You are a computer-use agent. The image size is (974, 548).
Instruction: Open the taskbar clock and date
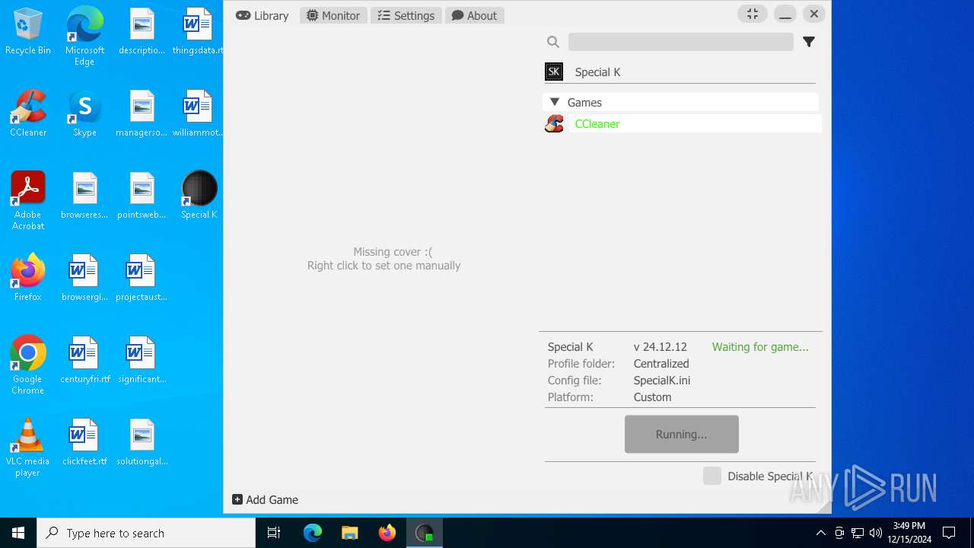point(909,533)
